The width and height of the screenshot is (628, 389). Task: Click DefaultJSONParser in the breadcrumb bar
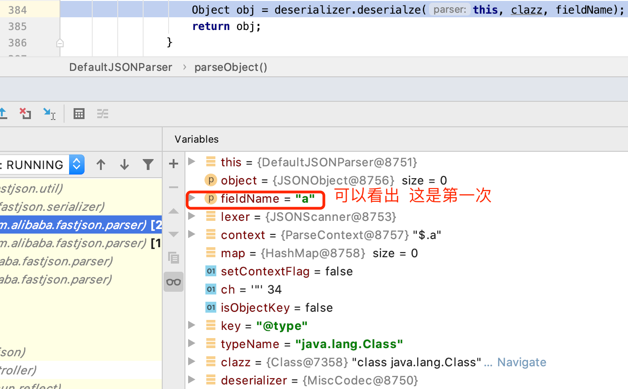coord(120,67)
